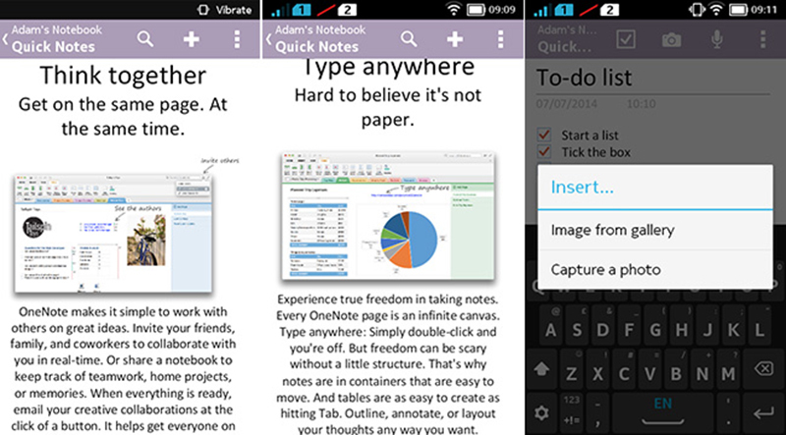Tap the 'Insert...' dialog title
This screenshot has width=786, height=435.
click(582, 187)
